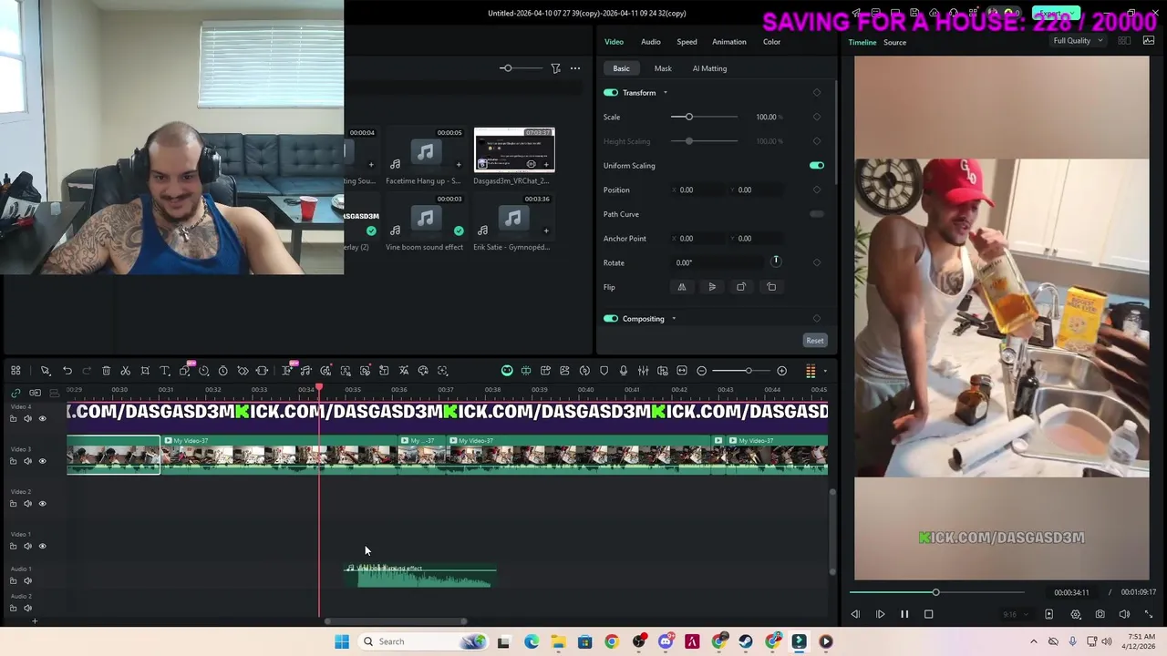Viewport: 1167px width, 656px height.
Task: Select the Mask sub-tab
Action: pos(663,68)
